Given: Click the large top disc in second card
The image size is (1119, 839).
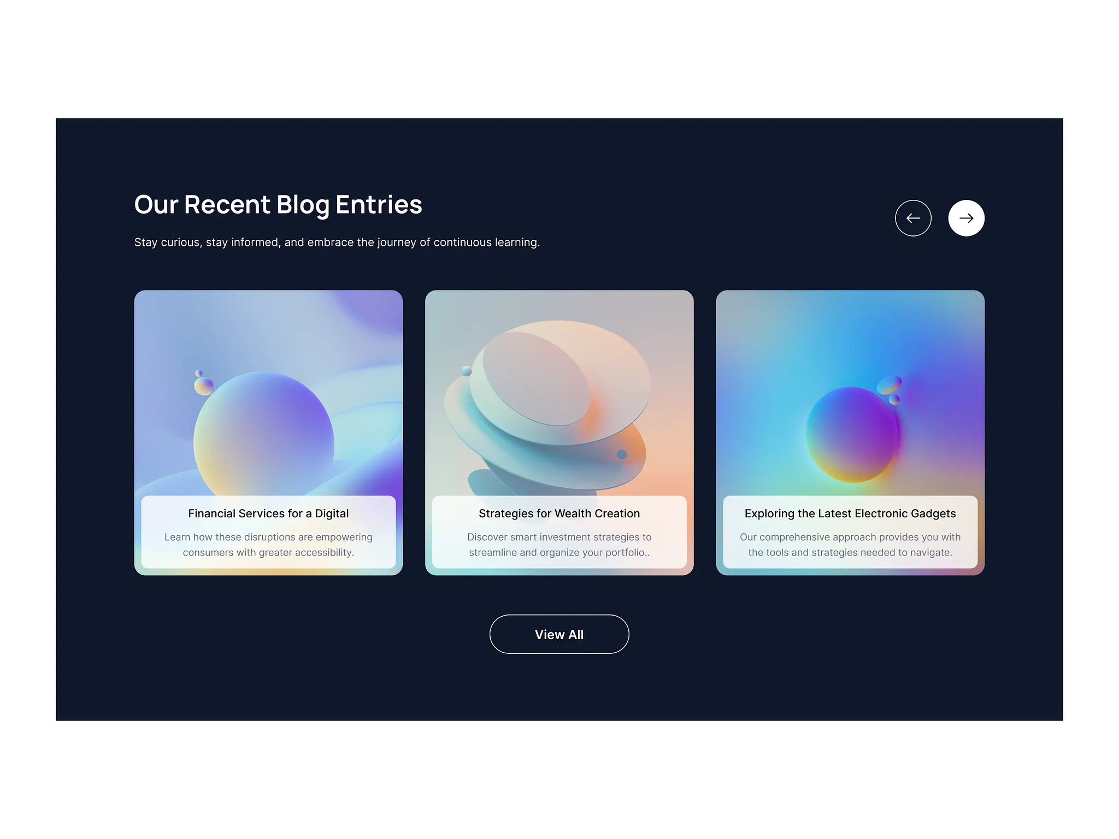Looking at the screenshot, I should tap(560, 381).
